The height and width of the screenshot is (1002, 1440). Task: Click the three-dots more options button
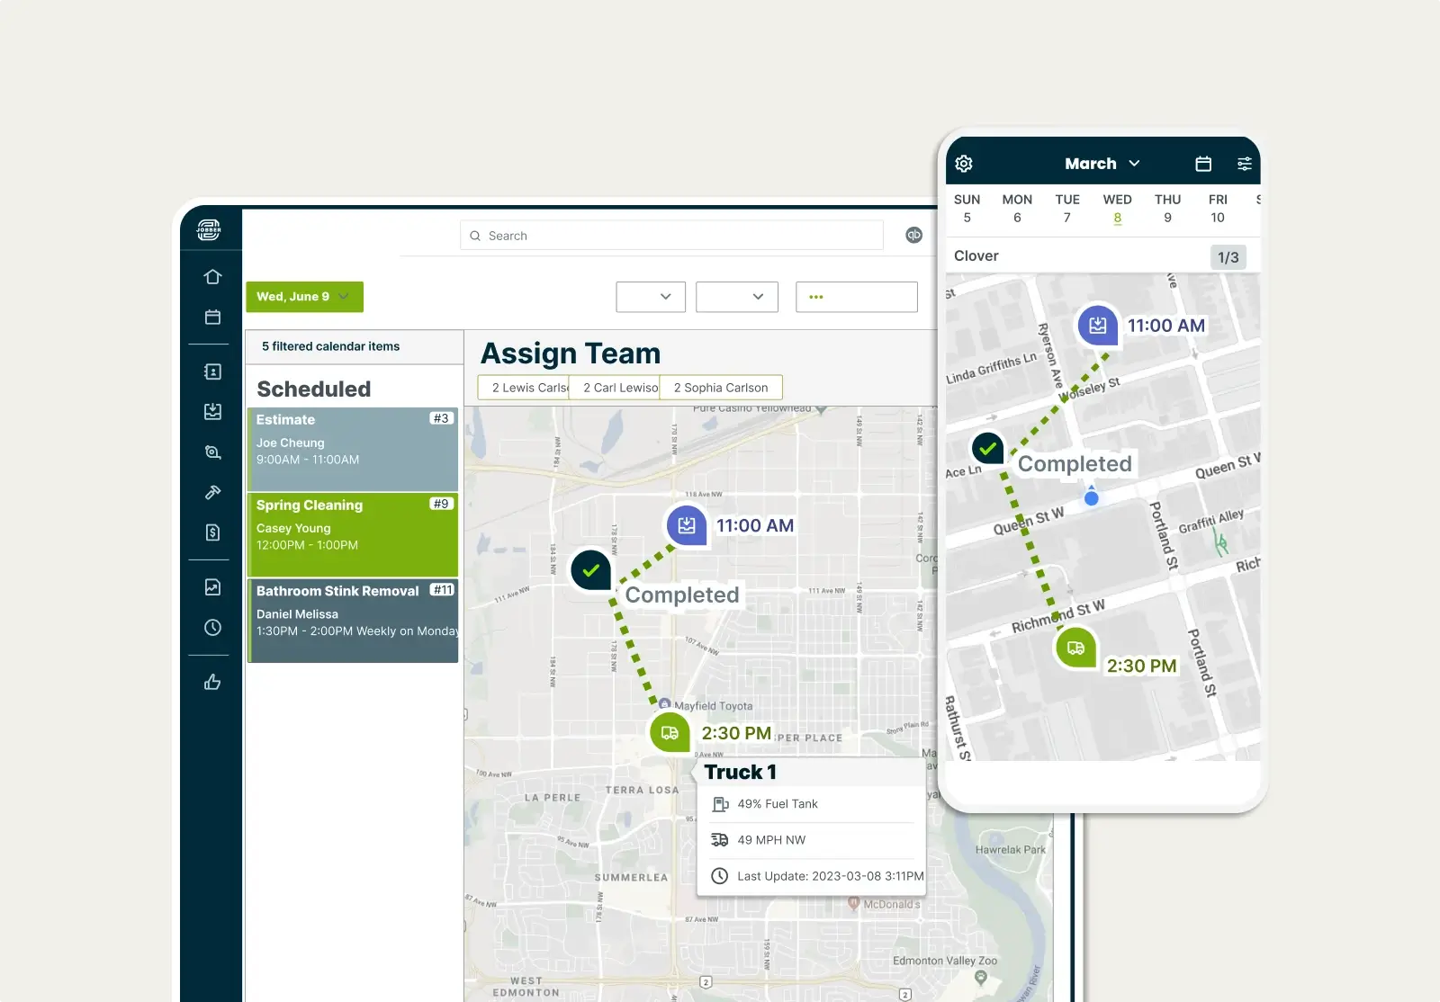click(856, 297)
